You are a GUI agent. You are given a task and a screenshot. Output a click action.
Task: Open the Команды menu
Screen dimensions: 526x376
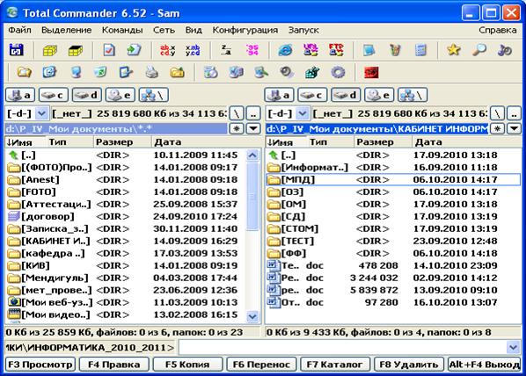click(122, 30)
